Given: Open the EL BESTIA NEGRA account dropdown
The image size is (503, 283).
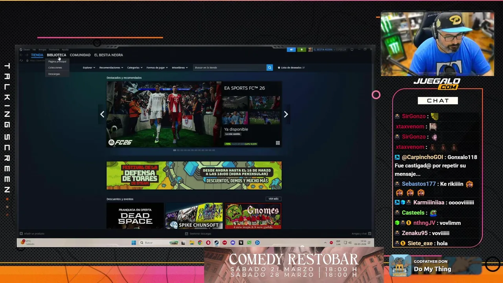Looking at the screenshot, I should pyautogui.click(x=329, y=50).
